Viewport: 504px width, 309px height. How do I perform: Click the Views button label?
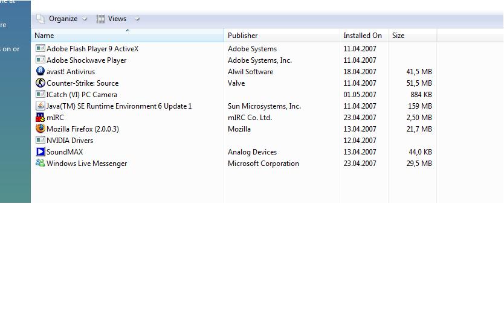[x=117, y=19]
